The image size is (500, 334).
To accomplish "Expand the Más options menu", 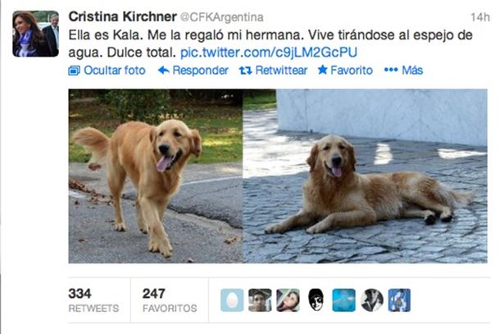I will click(x=403, y=71).
